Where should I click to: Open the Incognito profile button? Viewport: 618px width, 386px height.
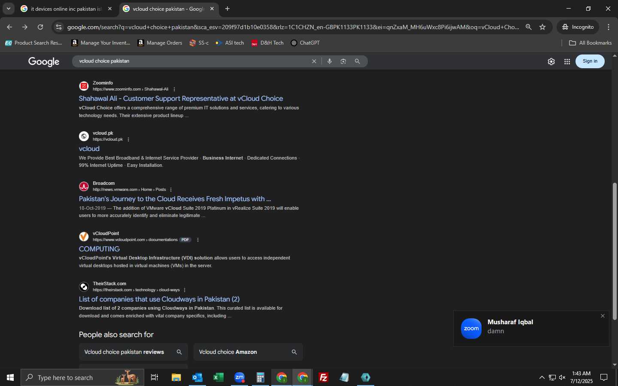coord(578,27)
